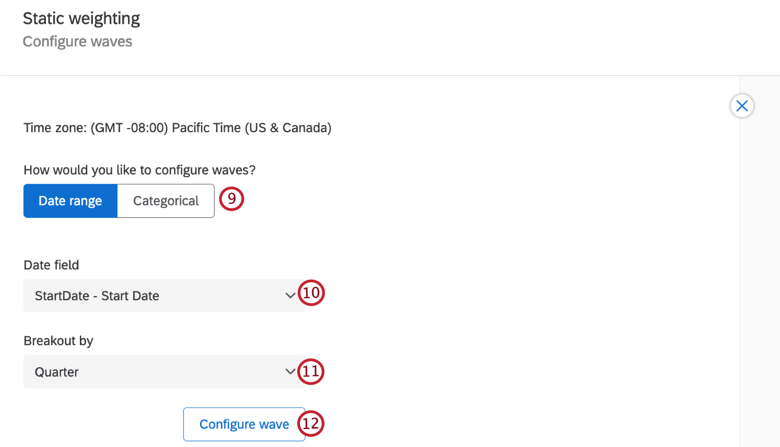Click the down arrow beside Quarter
The width and height of the screenshot is (780, 447).
pyautogui.click(x=290, y=372)
